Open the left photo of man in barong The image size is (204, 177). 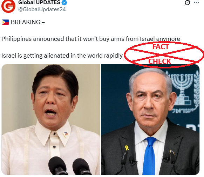pyautogui.click(x=51, y=119)
